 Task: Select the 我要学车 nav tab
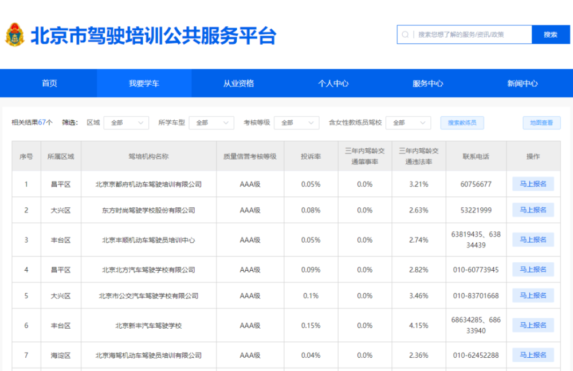[x=144, y=83]
